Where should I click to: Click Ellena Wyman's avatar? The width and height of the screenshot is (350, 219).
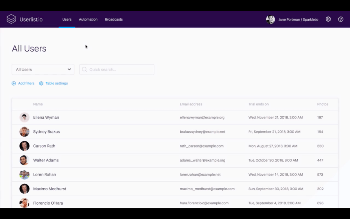point(24,117)
